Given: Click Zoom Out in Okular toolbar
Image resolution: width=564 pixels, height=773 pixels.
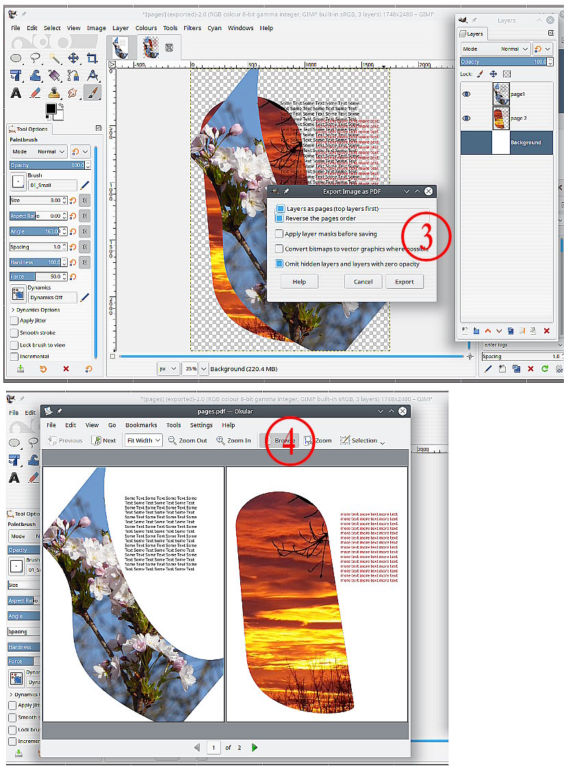Looking at the screenshot, I should coord(188,440).
